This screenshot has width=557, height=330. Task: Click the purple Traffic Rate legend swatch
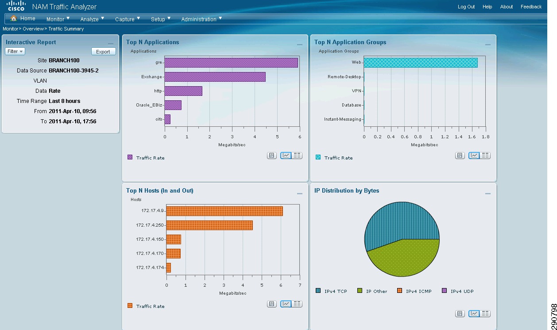pyautogui.click(x=130, y=157)
